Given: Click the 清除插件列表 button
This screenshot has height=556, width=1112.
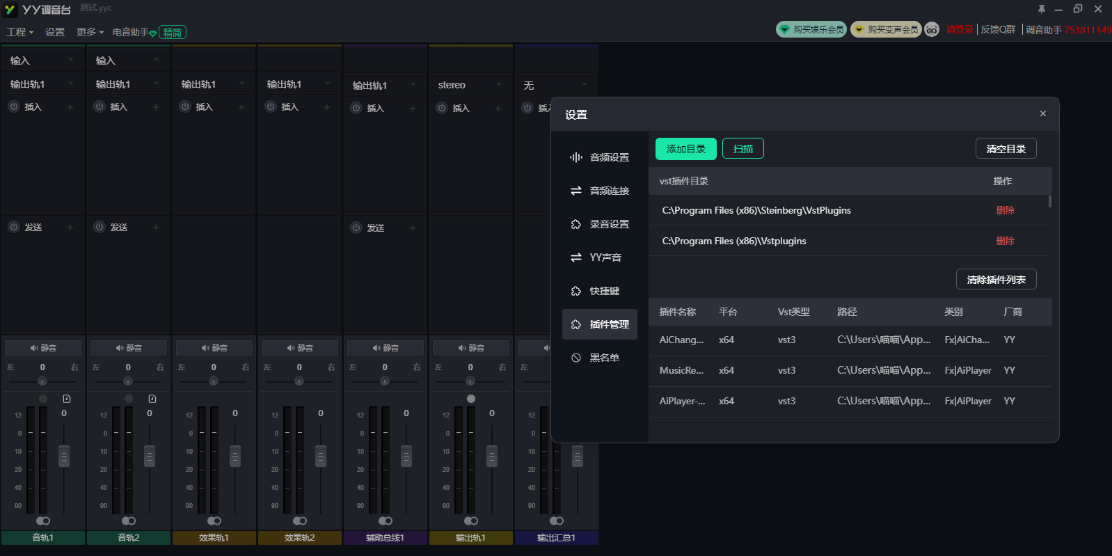Looking at the screenshot, I should (x=996, y=280).
